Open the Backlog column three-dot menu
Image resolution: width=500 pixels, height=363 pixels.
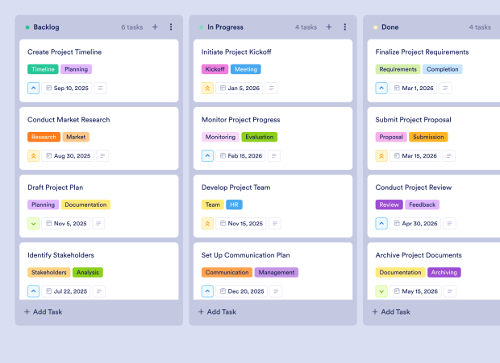(x=171, y=27)
